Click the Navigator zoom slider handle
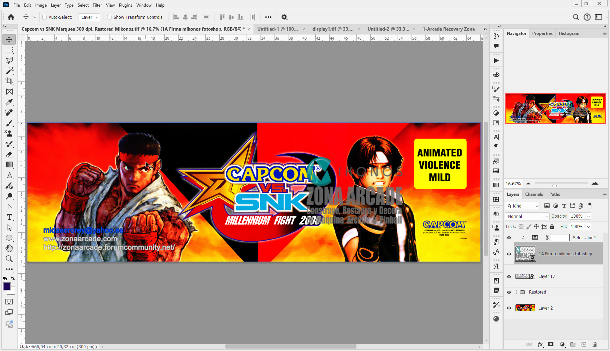The width and height of the screenshot is (610, 351). tap(555, 185)
